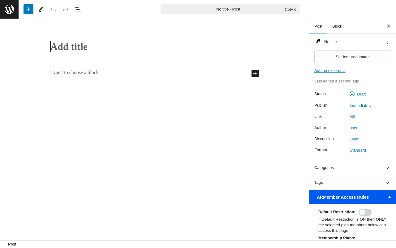
Task: Edit the post link /49
Action: pos(352,117)
